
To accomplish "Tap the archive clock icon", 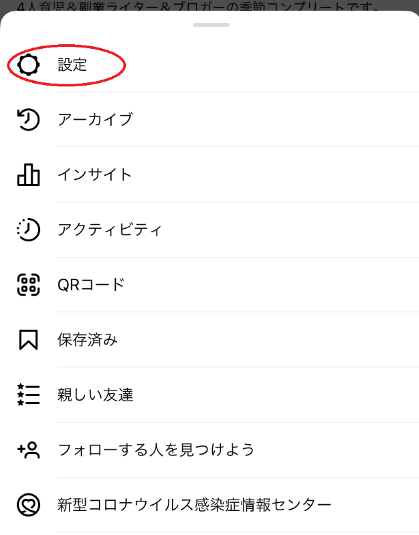I will [28, 120].
